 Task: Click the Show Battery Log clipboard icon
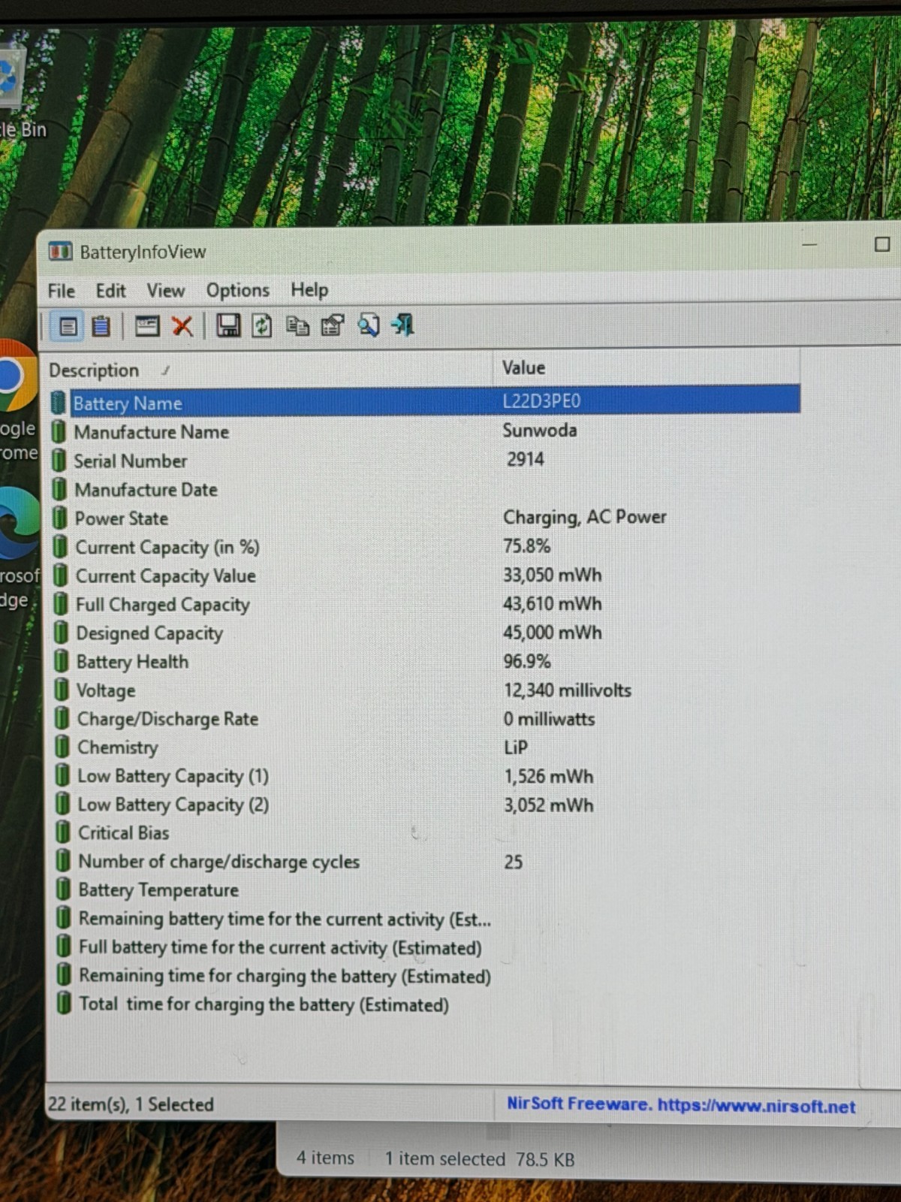[101, 327]
